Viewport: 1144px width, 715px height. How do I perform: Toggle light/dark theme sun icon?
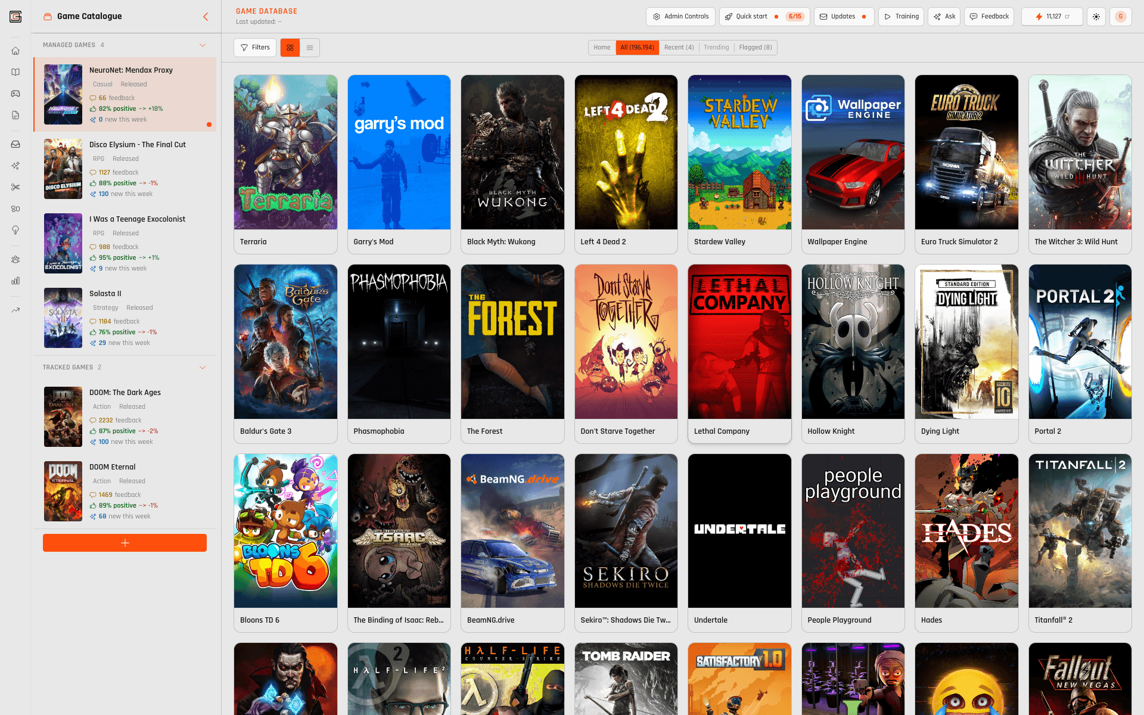tap(1096, 17)
